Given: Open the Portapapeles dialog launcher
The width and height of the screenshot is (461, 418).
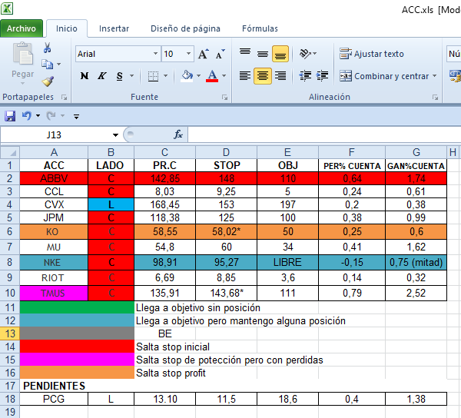Looking at the screenshot, I should (x=64, y=98).
